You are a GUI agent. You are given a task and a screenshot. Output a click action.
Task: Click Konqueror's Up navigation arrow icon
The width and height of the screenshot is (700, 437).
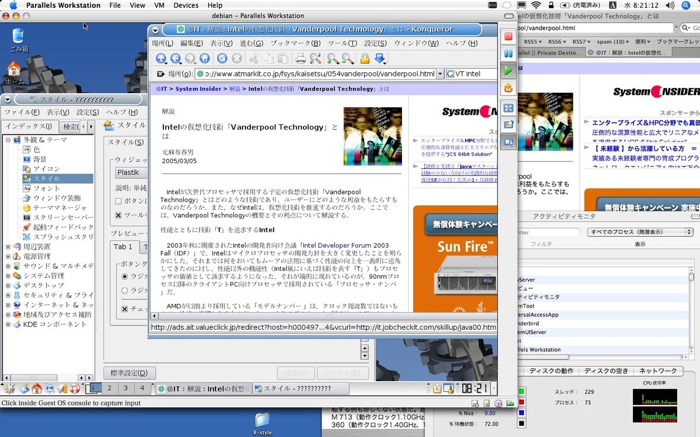coord(161,58)
